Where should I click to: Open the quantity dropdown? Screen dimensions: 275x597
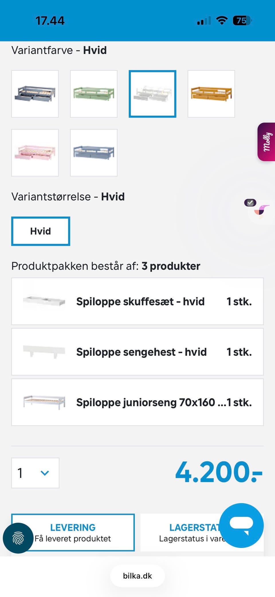(x=35, y=473)
